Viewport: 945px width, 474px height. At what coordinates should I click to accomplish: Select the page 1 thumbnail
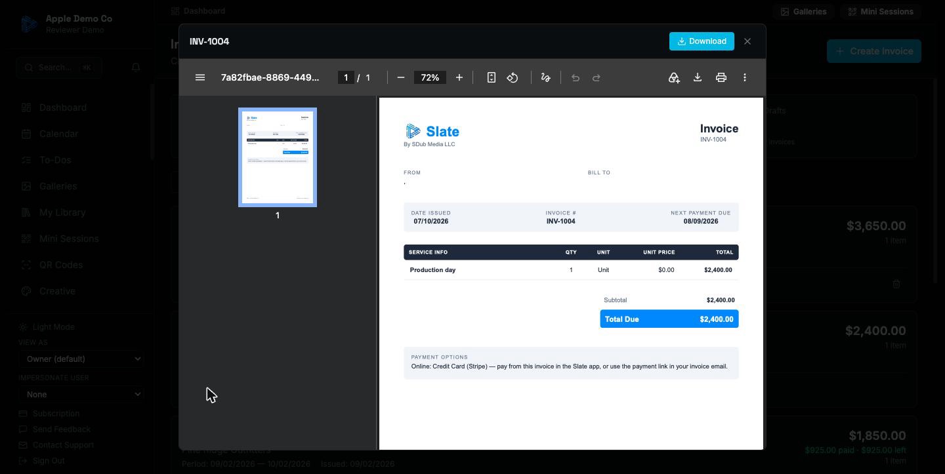(278, 157)
